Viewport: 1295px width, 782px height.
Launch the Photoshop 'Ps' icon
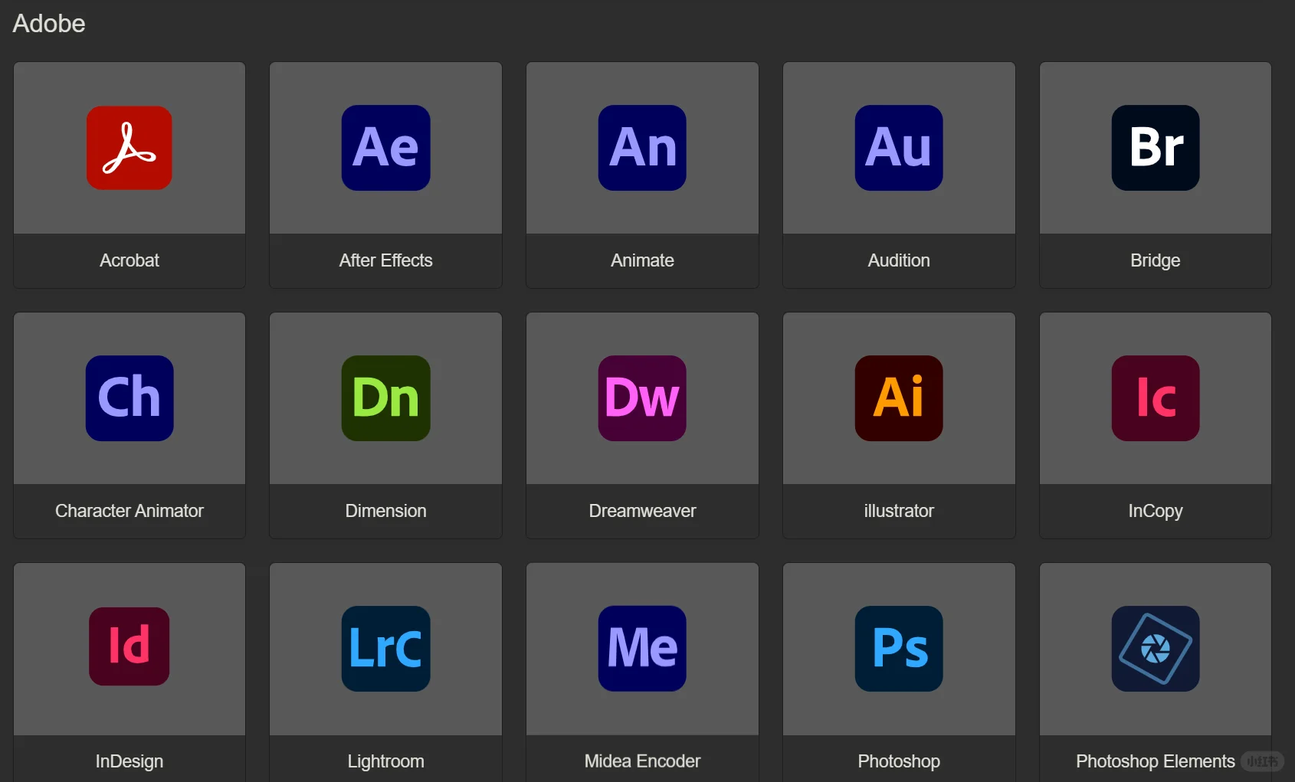899,649
